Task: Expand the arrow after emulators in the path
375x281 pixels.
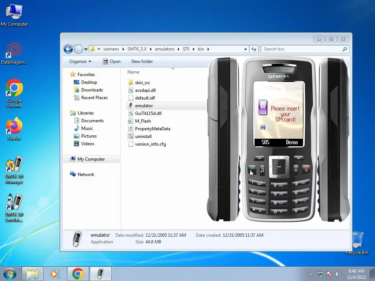Action: pyautogui.click(x=179, y=49)
